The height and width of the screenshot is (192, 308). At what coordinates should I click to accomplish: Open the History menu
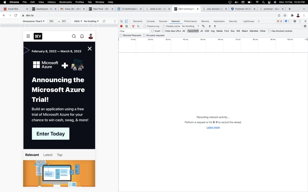pos(52,2)
